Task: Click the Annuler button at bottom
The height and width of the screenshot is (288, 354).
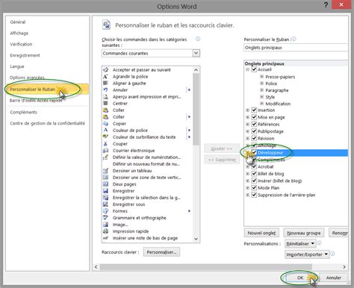Action: coord(334,278)
